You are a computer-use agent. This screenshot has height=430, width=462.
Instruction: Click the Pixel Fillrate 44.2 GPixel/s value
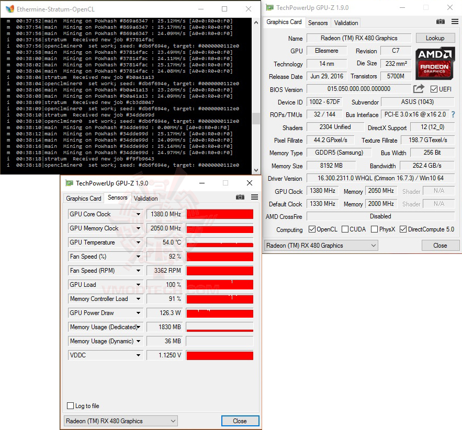(330, 140)
